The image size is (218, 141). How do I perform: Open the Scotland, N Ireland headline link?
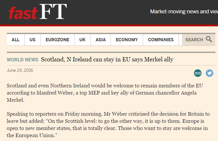coord(107,59)
